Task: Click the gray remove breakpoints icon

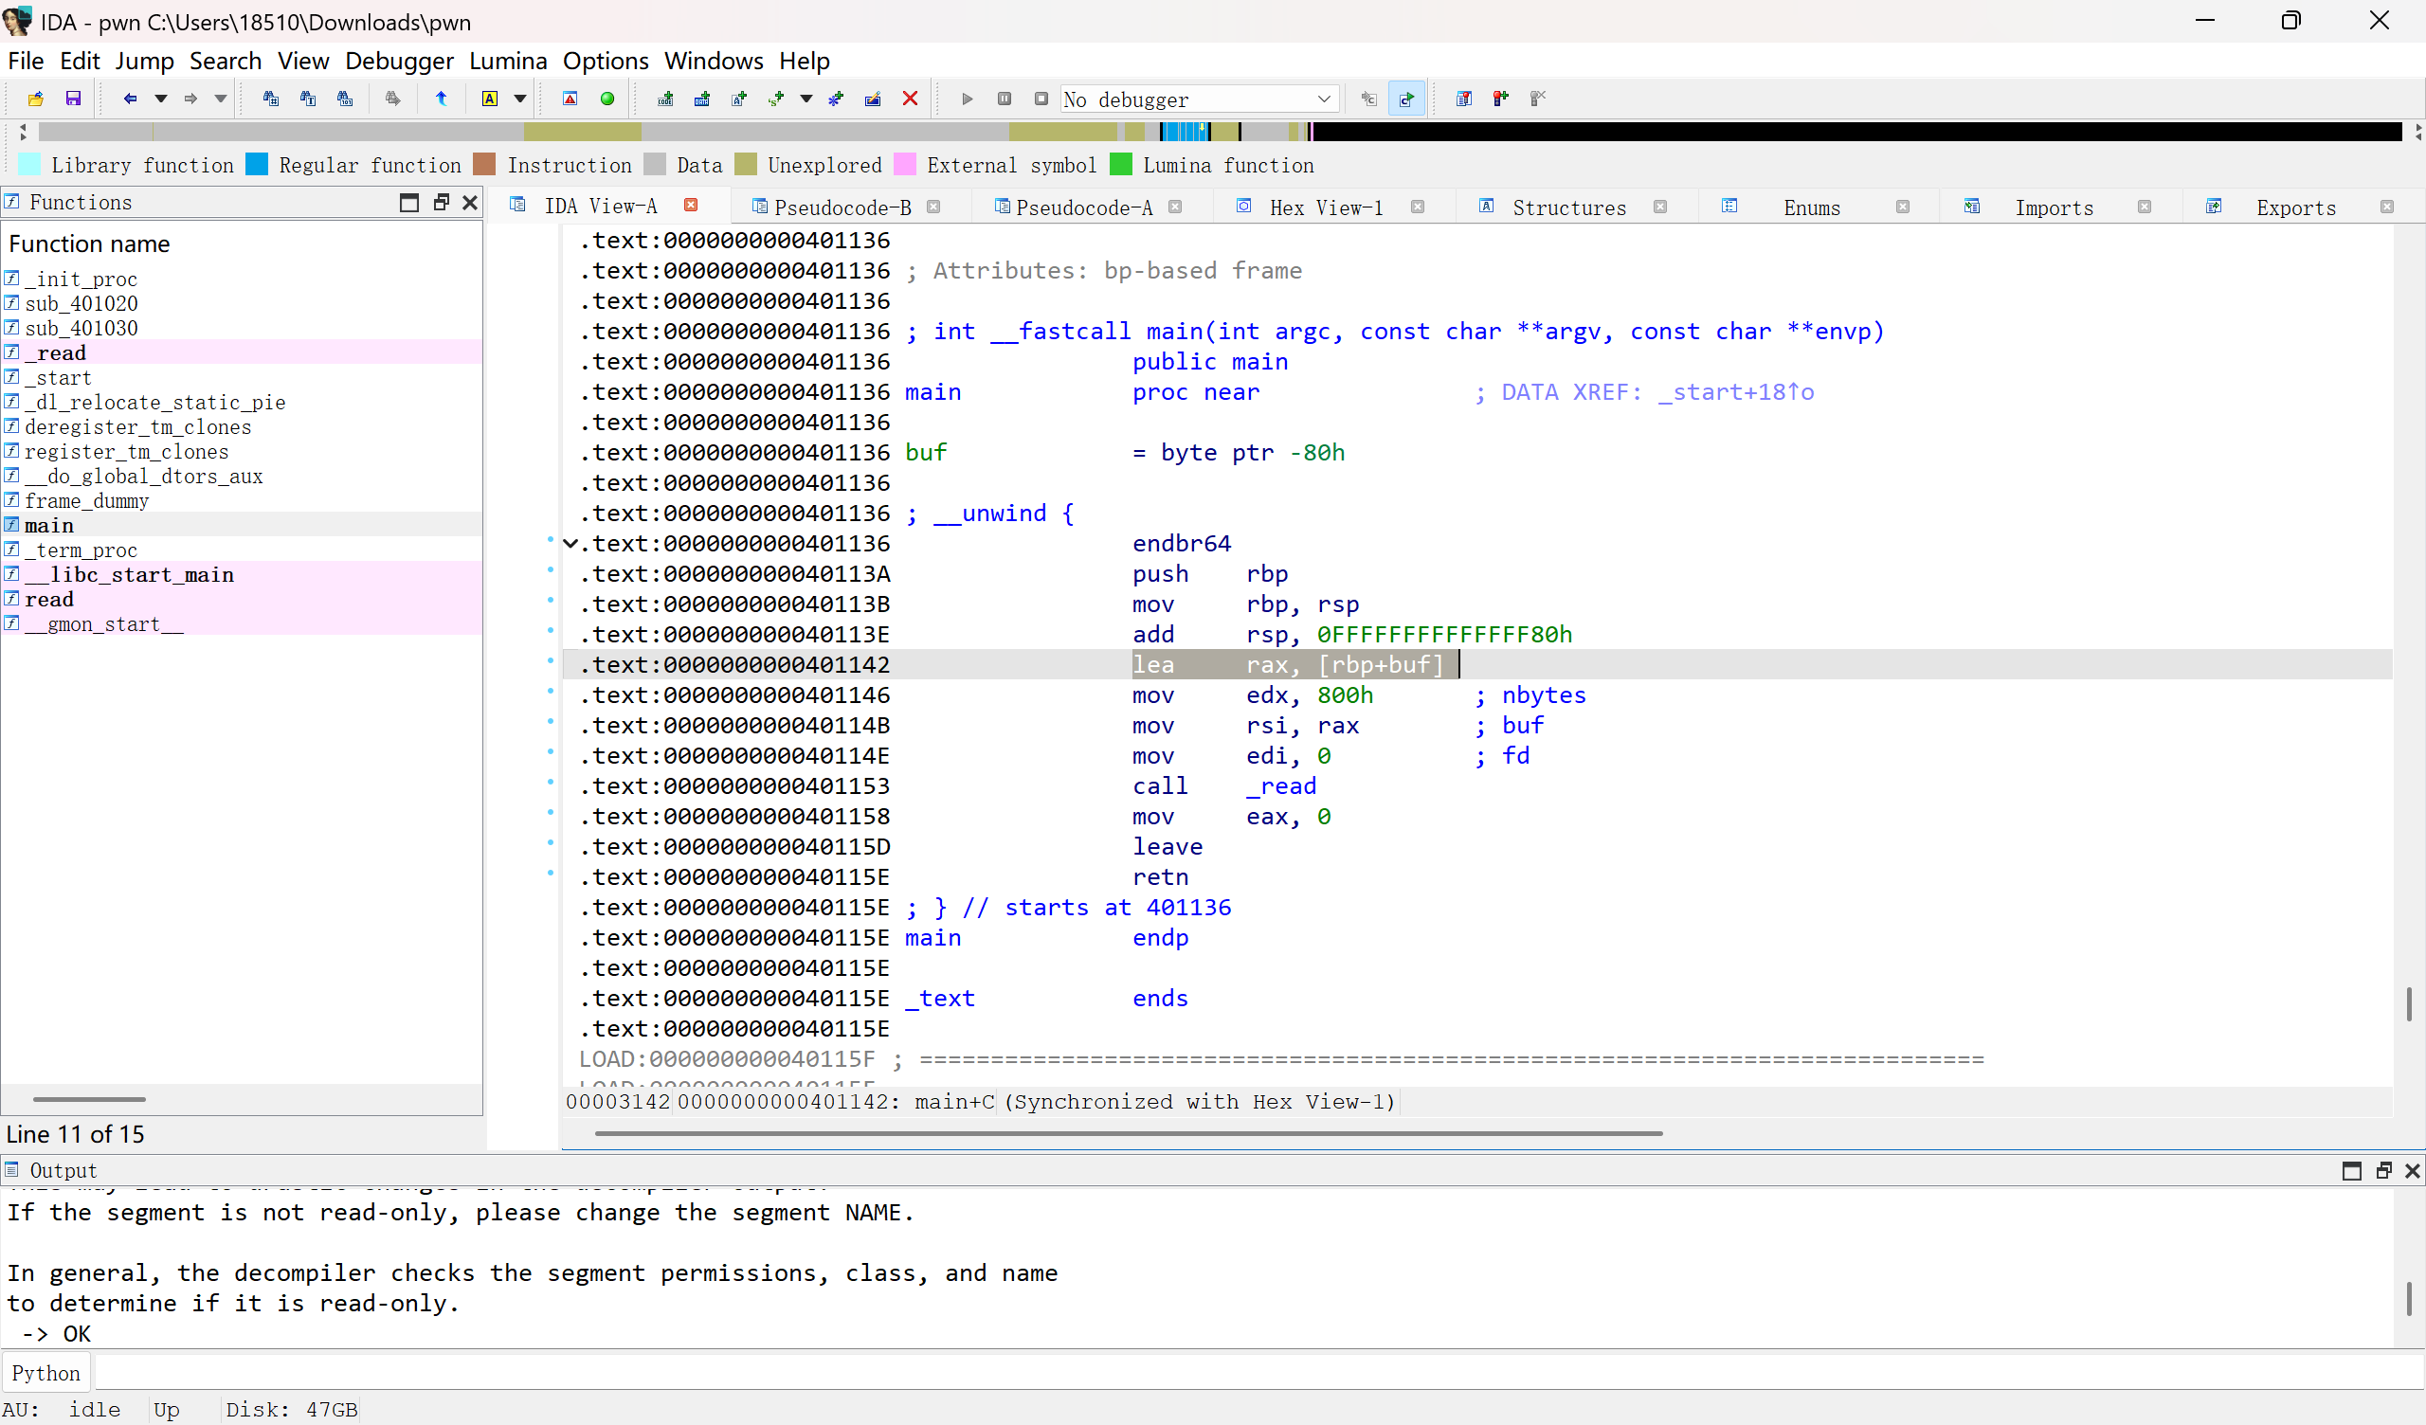Action: pos(1537,99)
